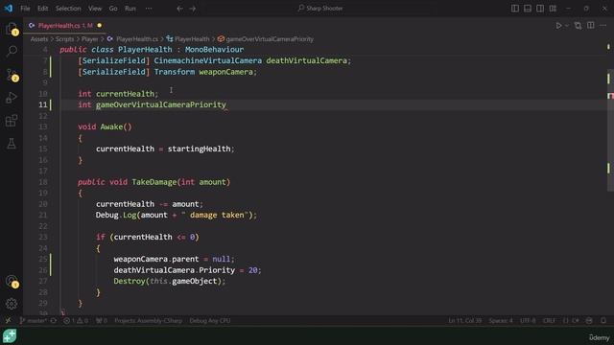Go back with the left arrow
614x345 pixels.
(179, 9)
